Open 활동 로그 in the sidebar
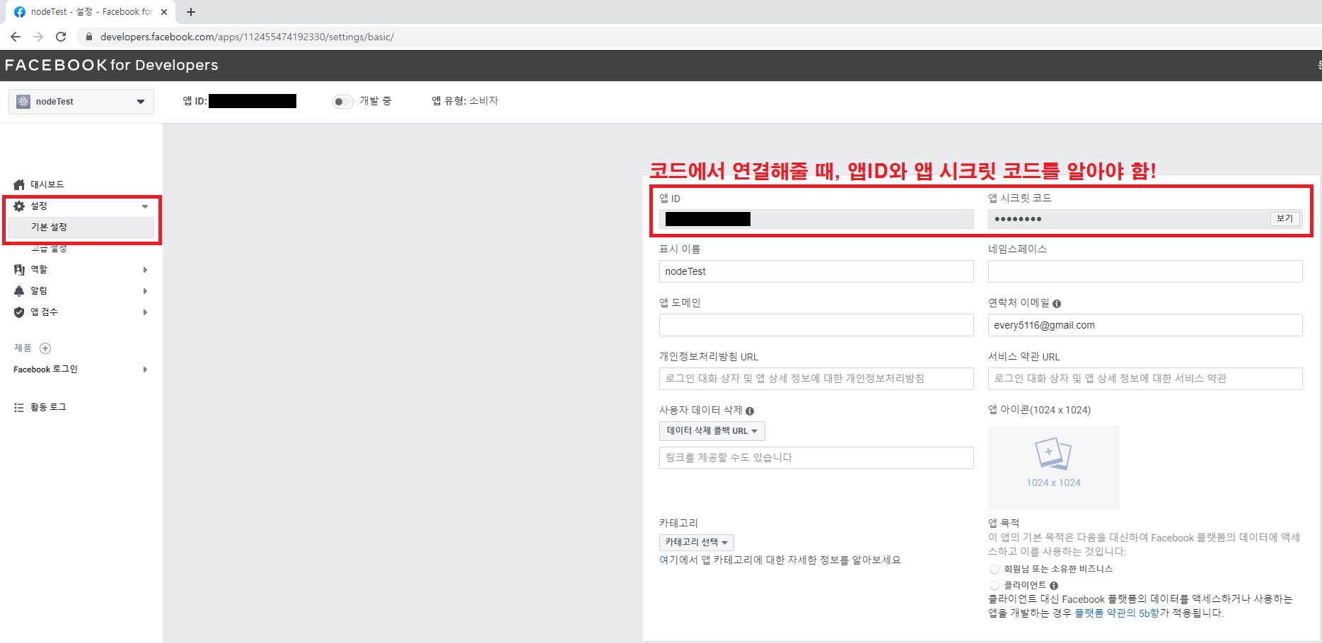This screenshot has width=1322, height=643. pos(48,408)
